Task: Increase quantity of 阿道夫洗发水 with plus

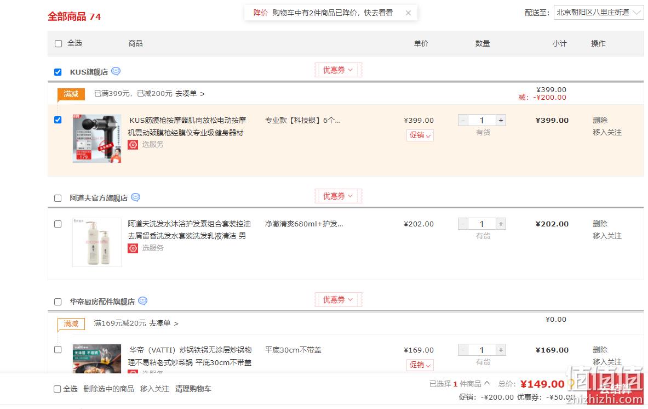Action: click(501, 224)
